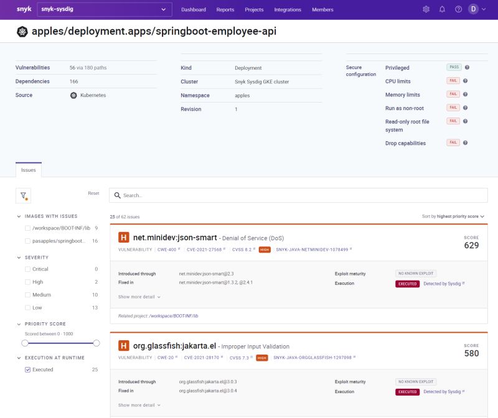This screenshot has height=418, width=498.
Task: Open the CWE-400 link
Action: pos(169,250)
